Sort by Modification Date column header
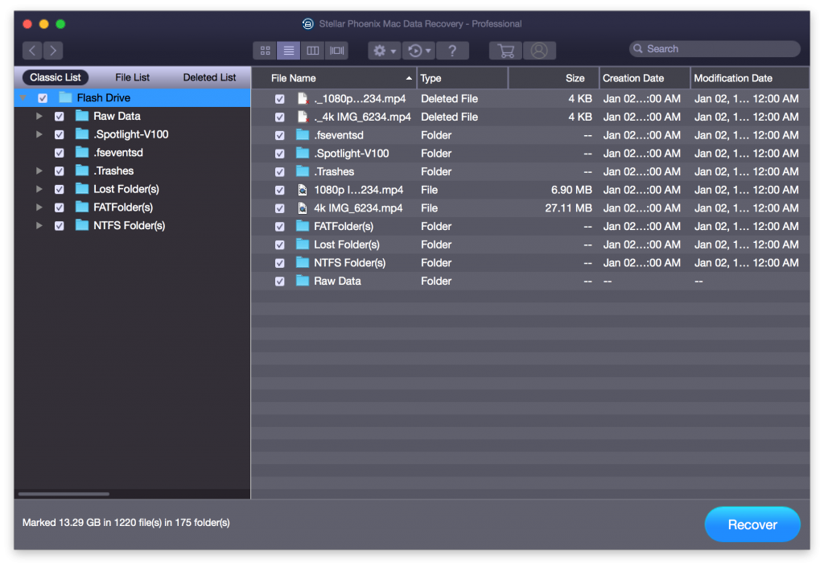 tap(750, 78)
